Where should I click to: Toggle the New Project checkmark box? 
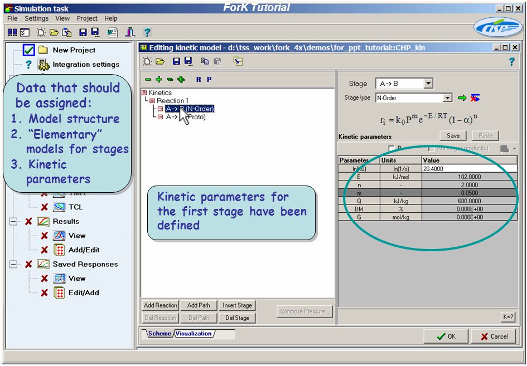28,50
